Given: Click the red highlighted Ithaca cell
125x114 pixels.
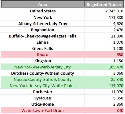Looking at the screenshot, I should click(x=43, y=55).
